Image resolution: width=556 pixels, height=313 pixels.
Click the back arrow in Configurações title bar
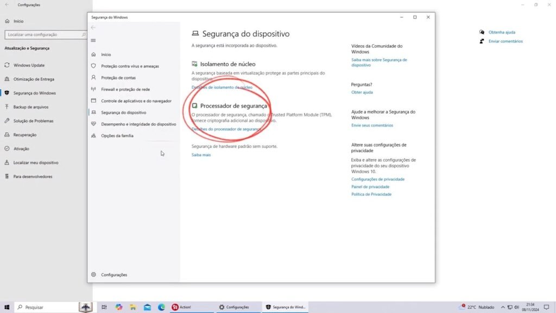click(7, 4)
